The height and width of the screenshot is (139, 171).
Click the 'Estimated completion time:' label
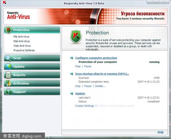coord(94,82)
